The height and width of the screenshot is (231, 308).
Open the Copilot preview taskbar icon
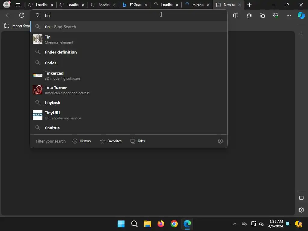(298, 224)
